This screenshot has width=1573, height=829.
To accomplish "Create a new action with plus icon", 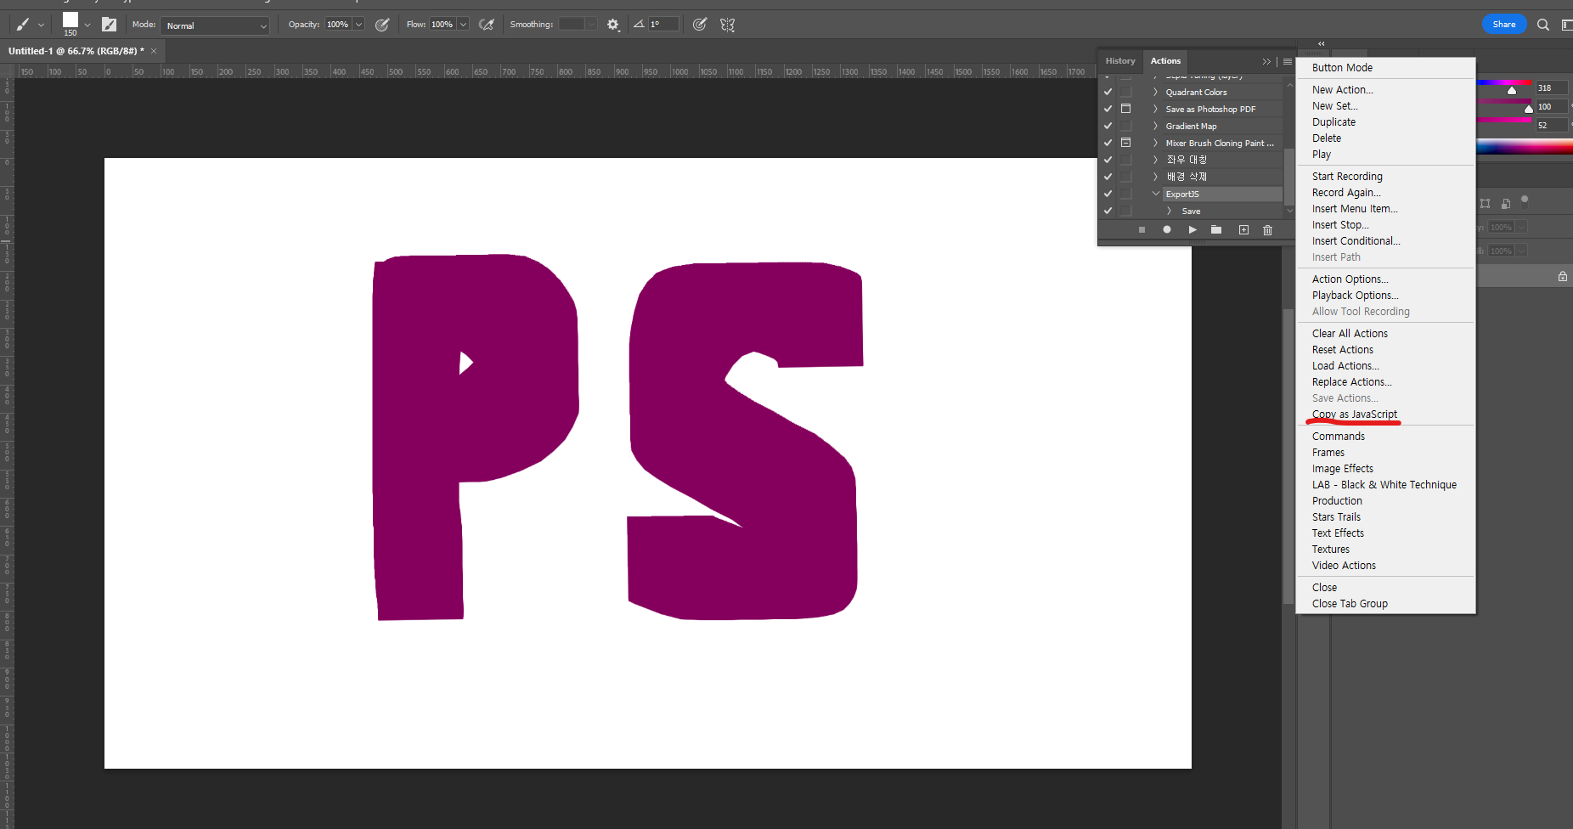I will pos(1243,230).
